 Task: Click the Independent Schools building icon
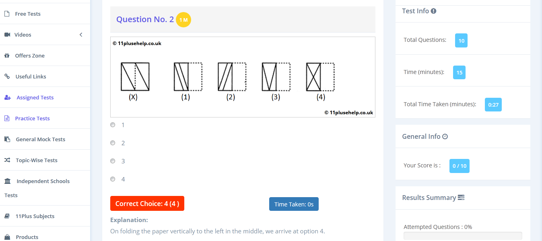click(x=8, y=181)
